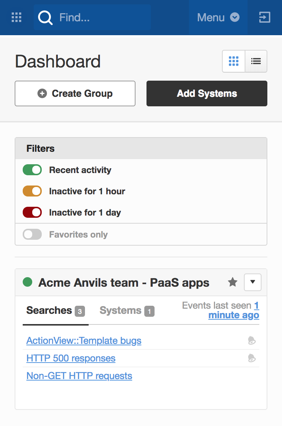Expand the Acme Anvils group options arrow
This screenshot has width=282, height=426.
(x=253, y=282)
